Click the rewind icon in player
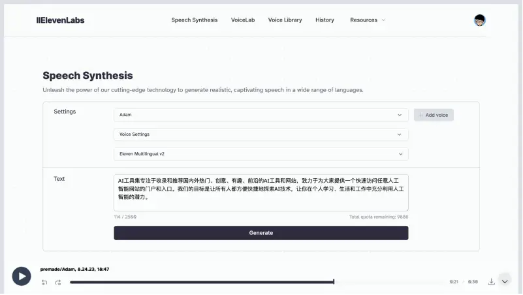The width and height of the screenshot is (523, 295). tap(44, 282)
